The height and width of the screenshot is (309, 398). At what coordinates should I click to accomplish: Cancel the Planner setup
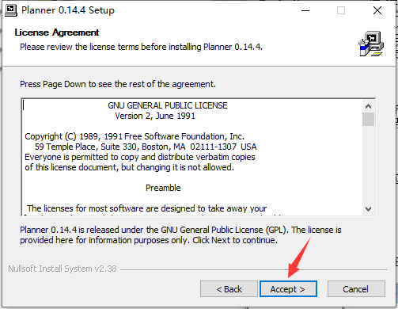(x=356, y=289)
